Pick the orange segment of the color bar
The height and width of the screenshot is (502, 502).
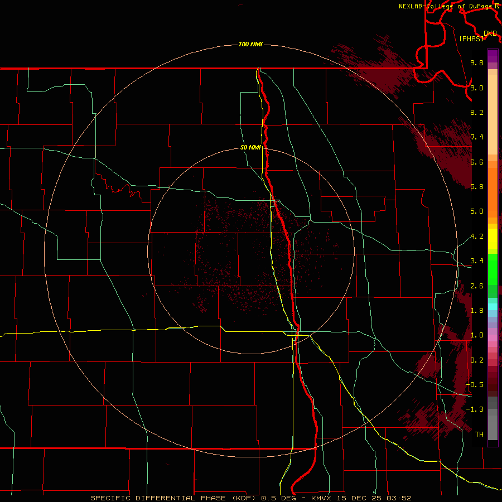pyautogui.click(x=493, y=192)
